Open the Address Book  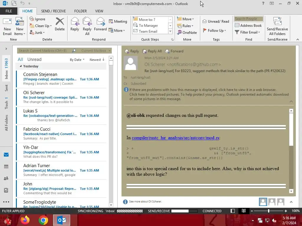(248, 25)
